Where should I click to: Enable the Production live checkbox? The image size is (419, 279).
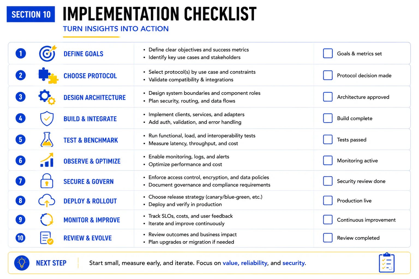(328, 201)
